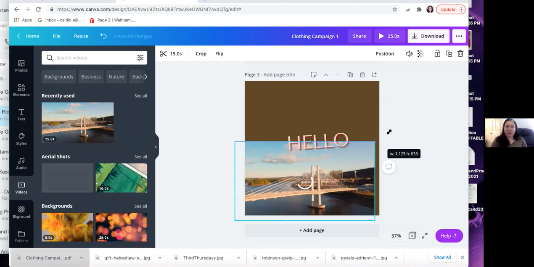Open the Elements panel
The height and width of the screenshot is (267, 534).
click(21, 90)
